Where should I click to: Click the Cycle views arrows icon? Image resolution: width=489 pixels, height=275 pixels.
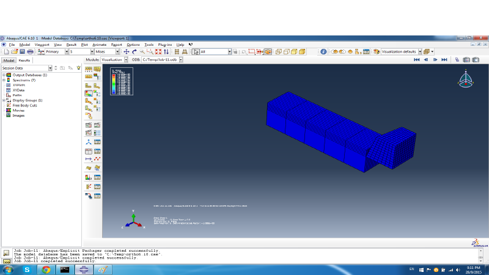point(166,52)
